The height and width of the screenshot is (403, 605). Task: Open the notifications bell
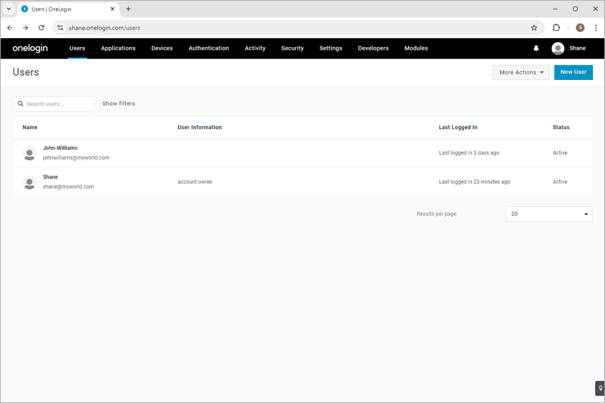[536, 48]
